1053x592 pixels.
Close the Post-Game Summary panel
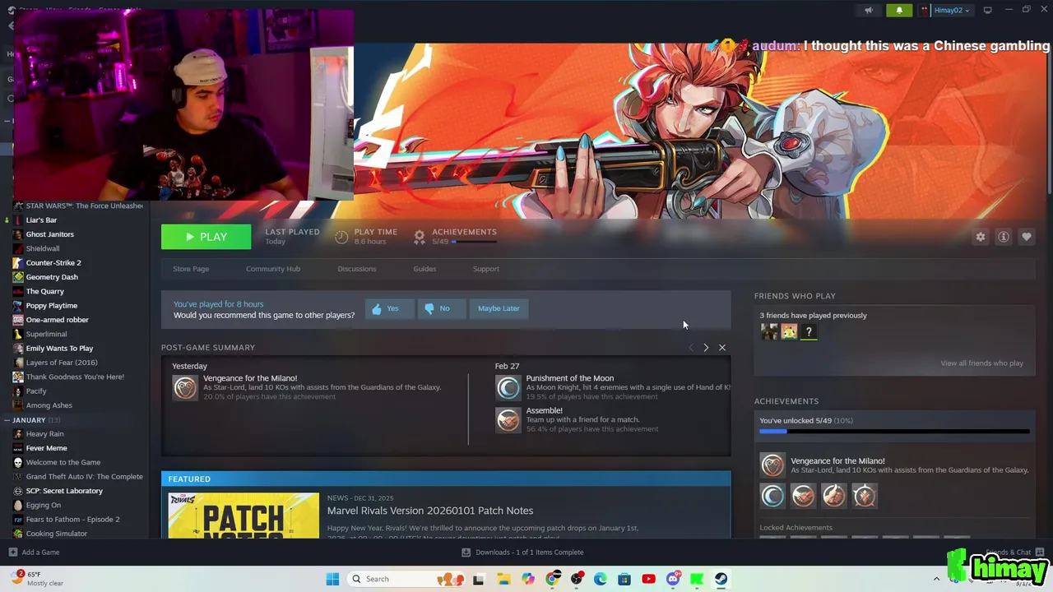(722, 348)
